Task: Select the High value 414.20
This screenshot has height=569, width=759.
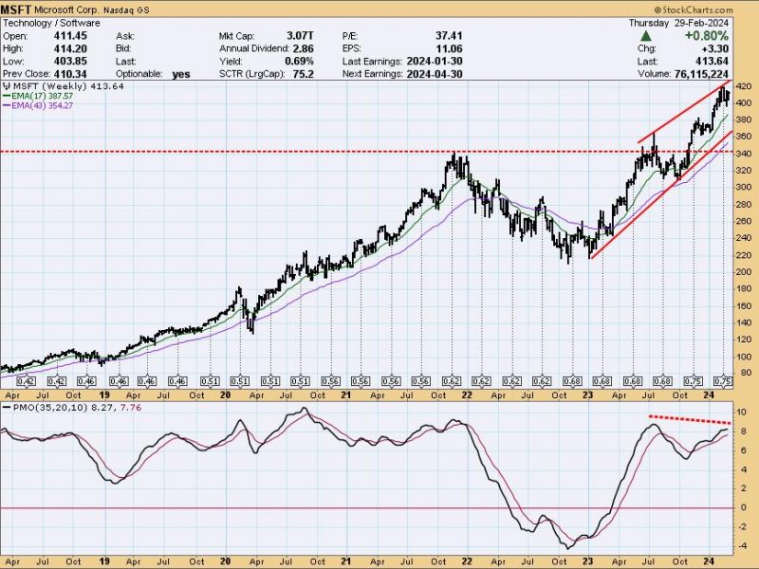Action: point(70,48)
